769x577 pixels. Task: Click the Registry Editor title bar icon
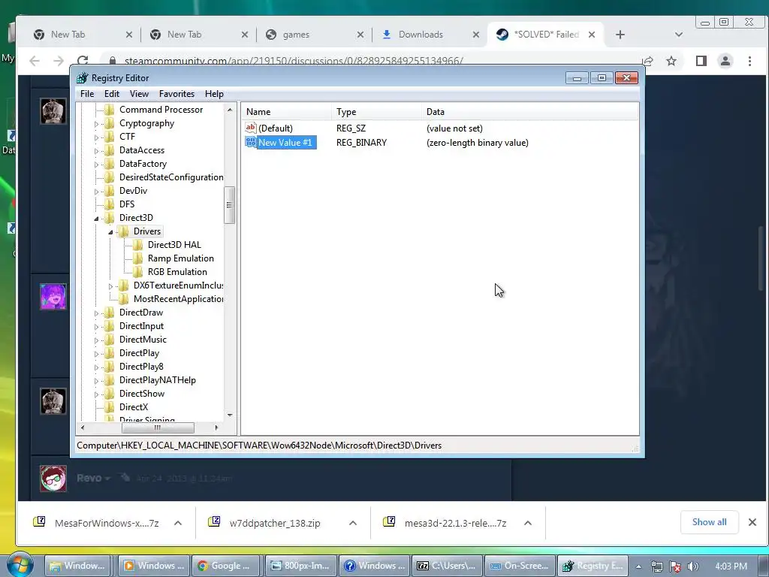(82, 78)
